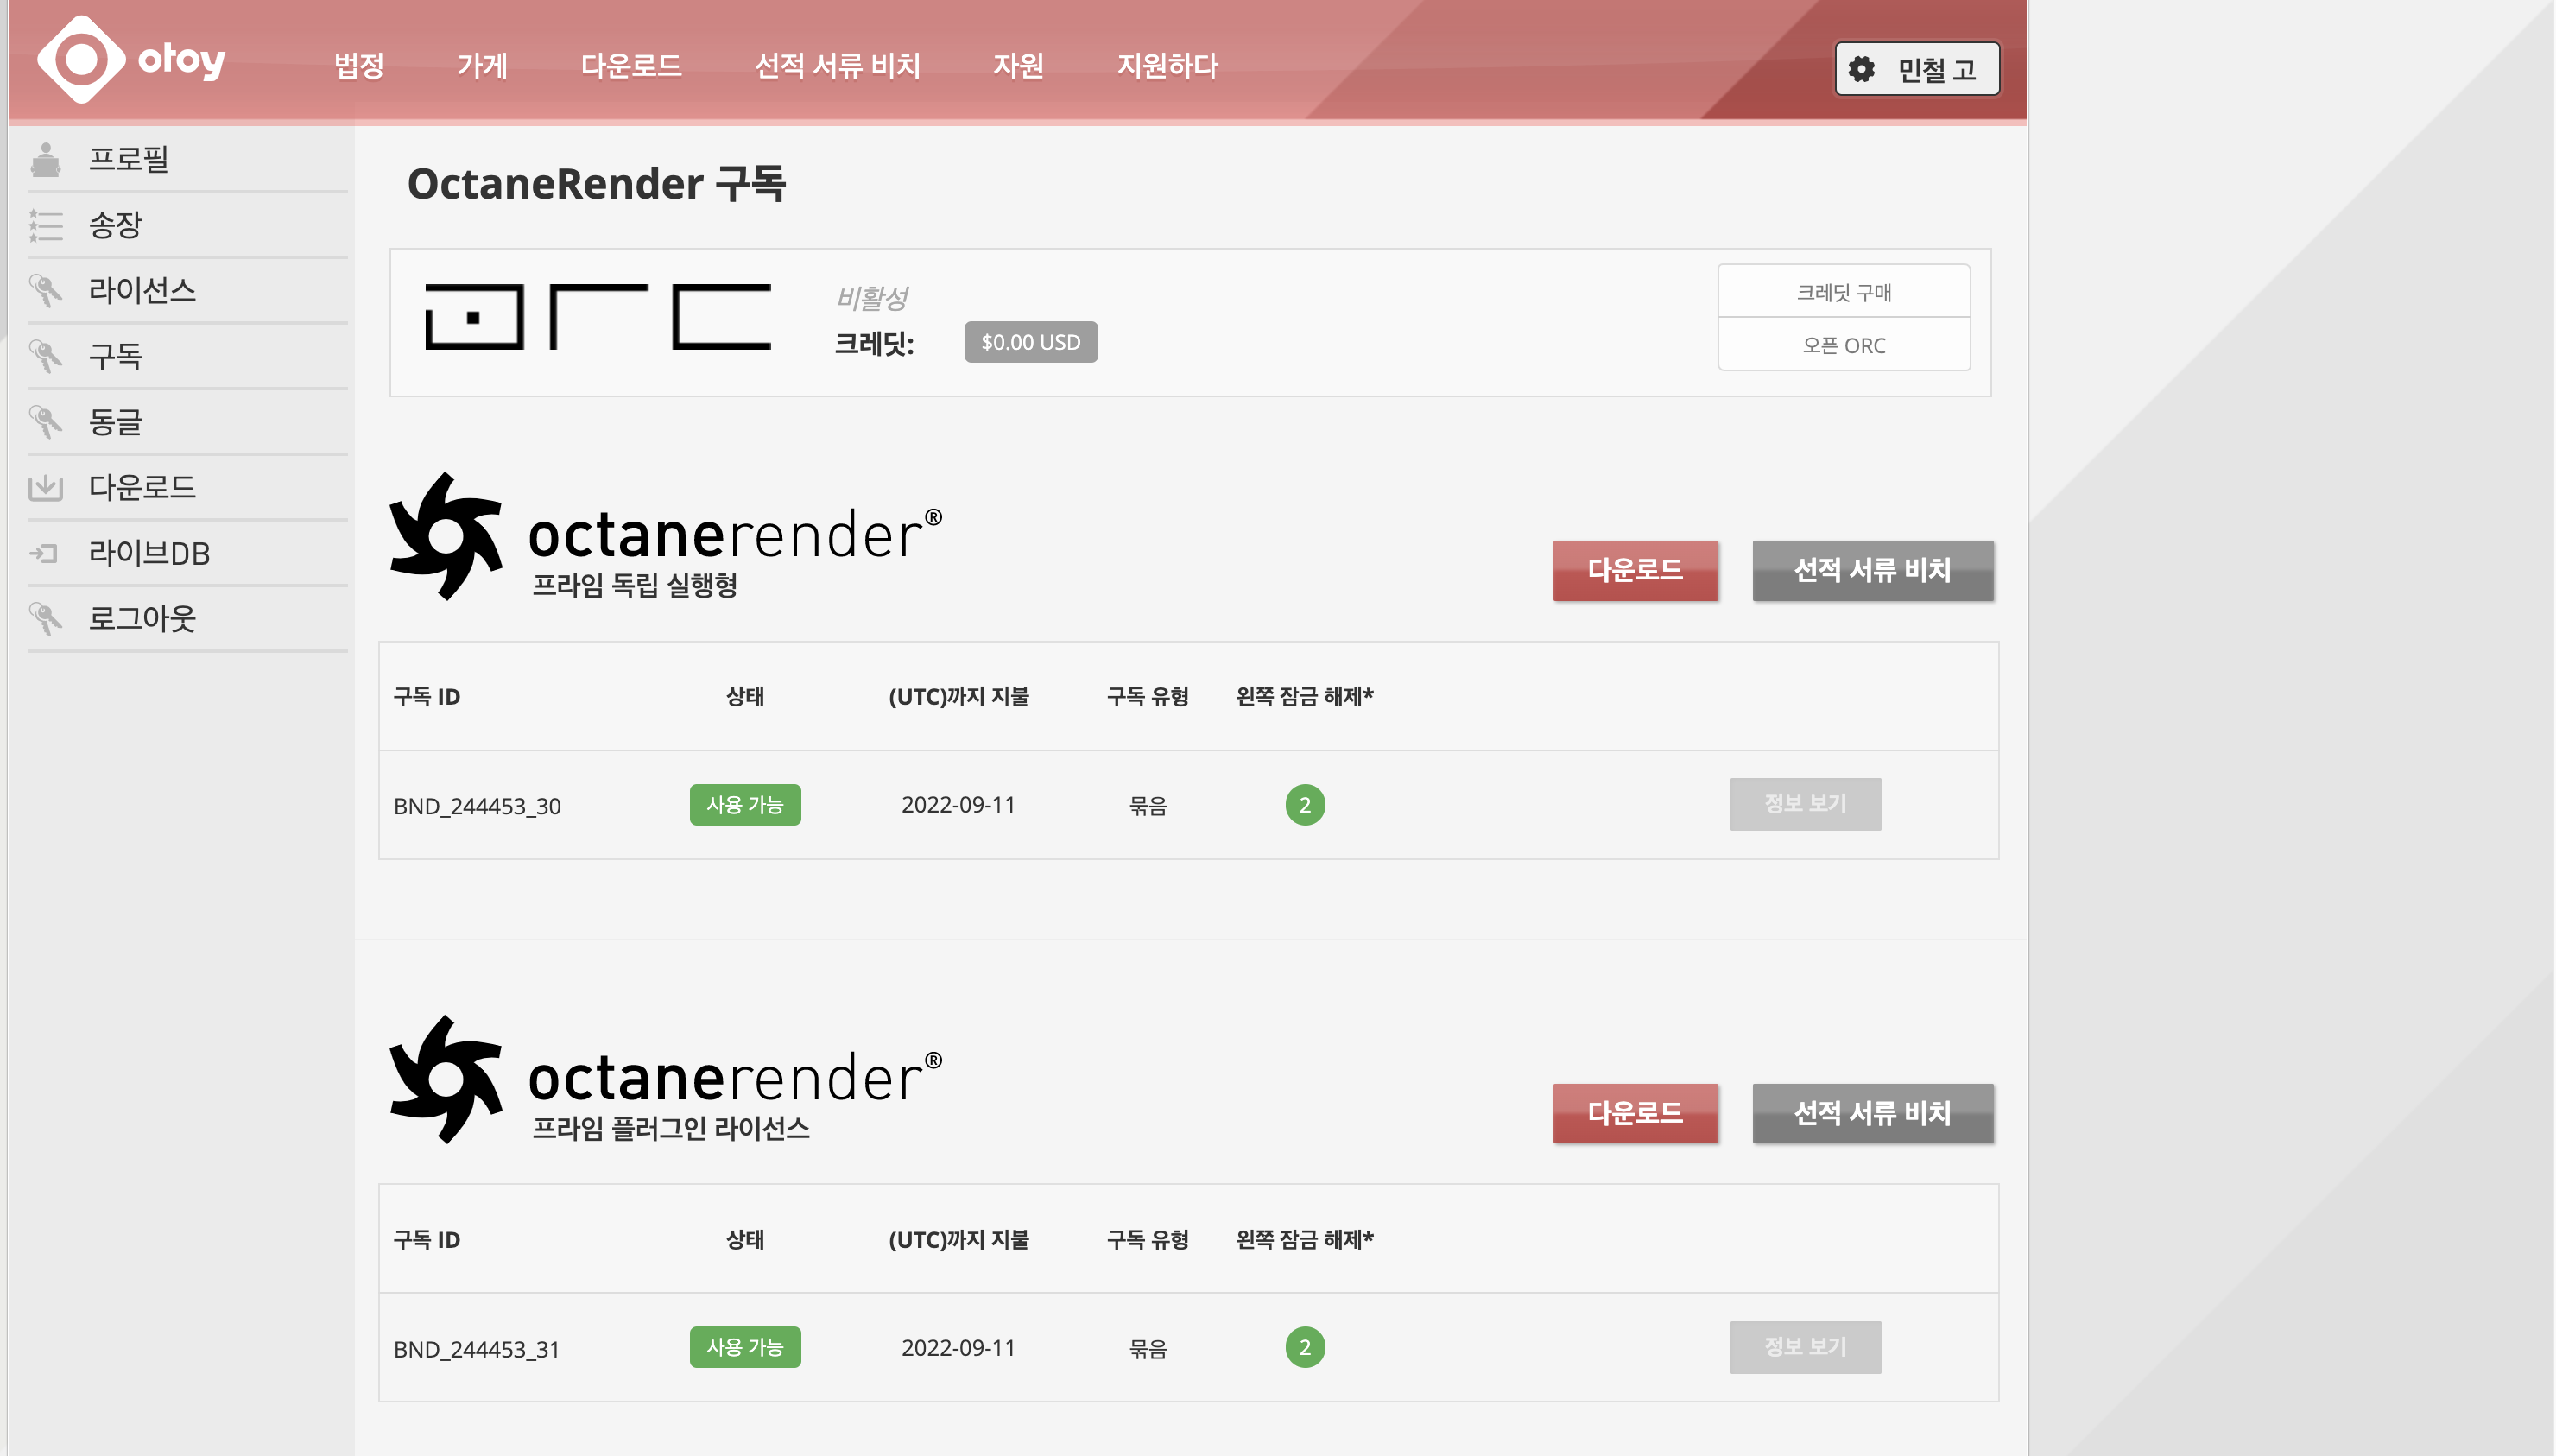Go to 프로필 in the sidebar

click(129, 160)
